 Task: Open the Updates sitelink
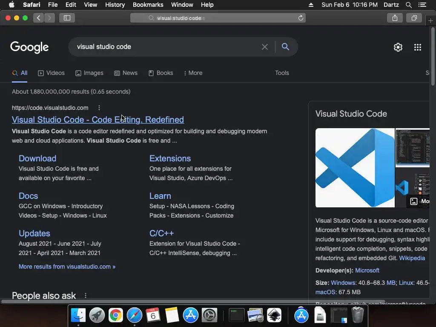(x=34, y=233)
